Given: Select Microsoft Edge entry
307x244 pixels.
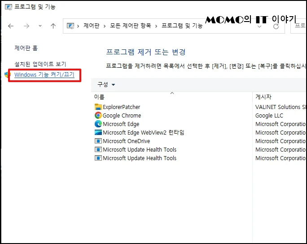Looking at the screenshot, I should pyautogui.click(x=121, y=124).
